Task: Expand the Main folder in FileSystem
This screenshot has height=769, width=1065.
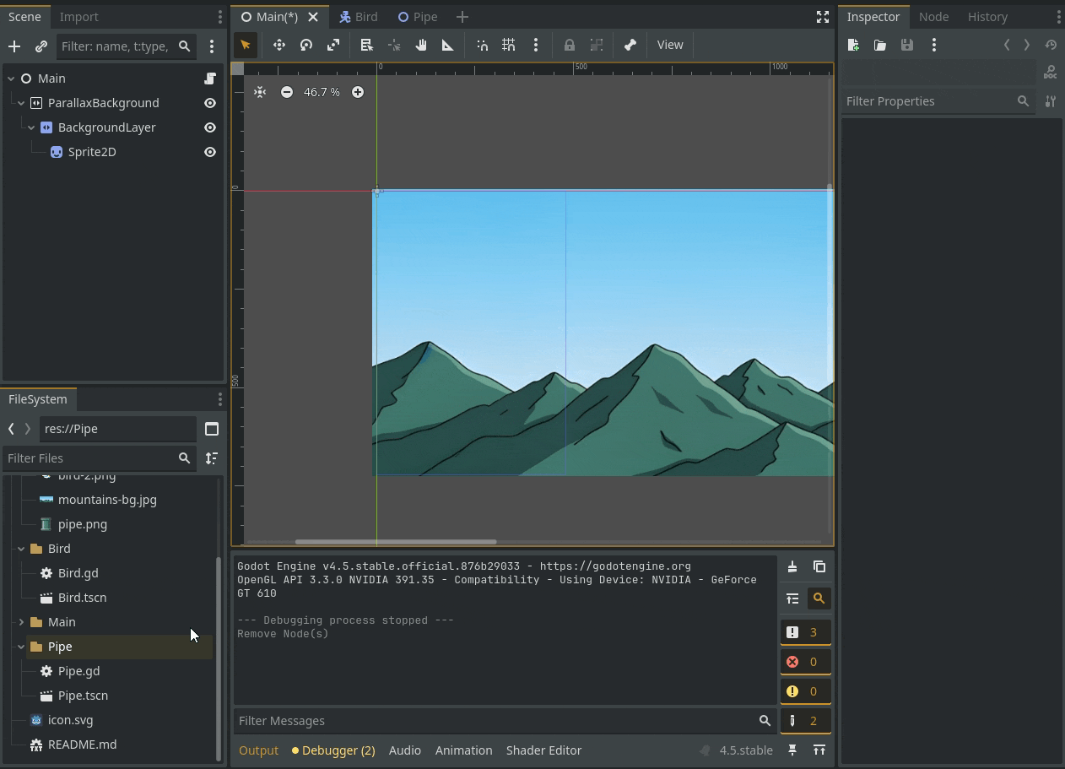Action: (x=21, y=622)
